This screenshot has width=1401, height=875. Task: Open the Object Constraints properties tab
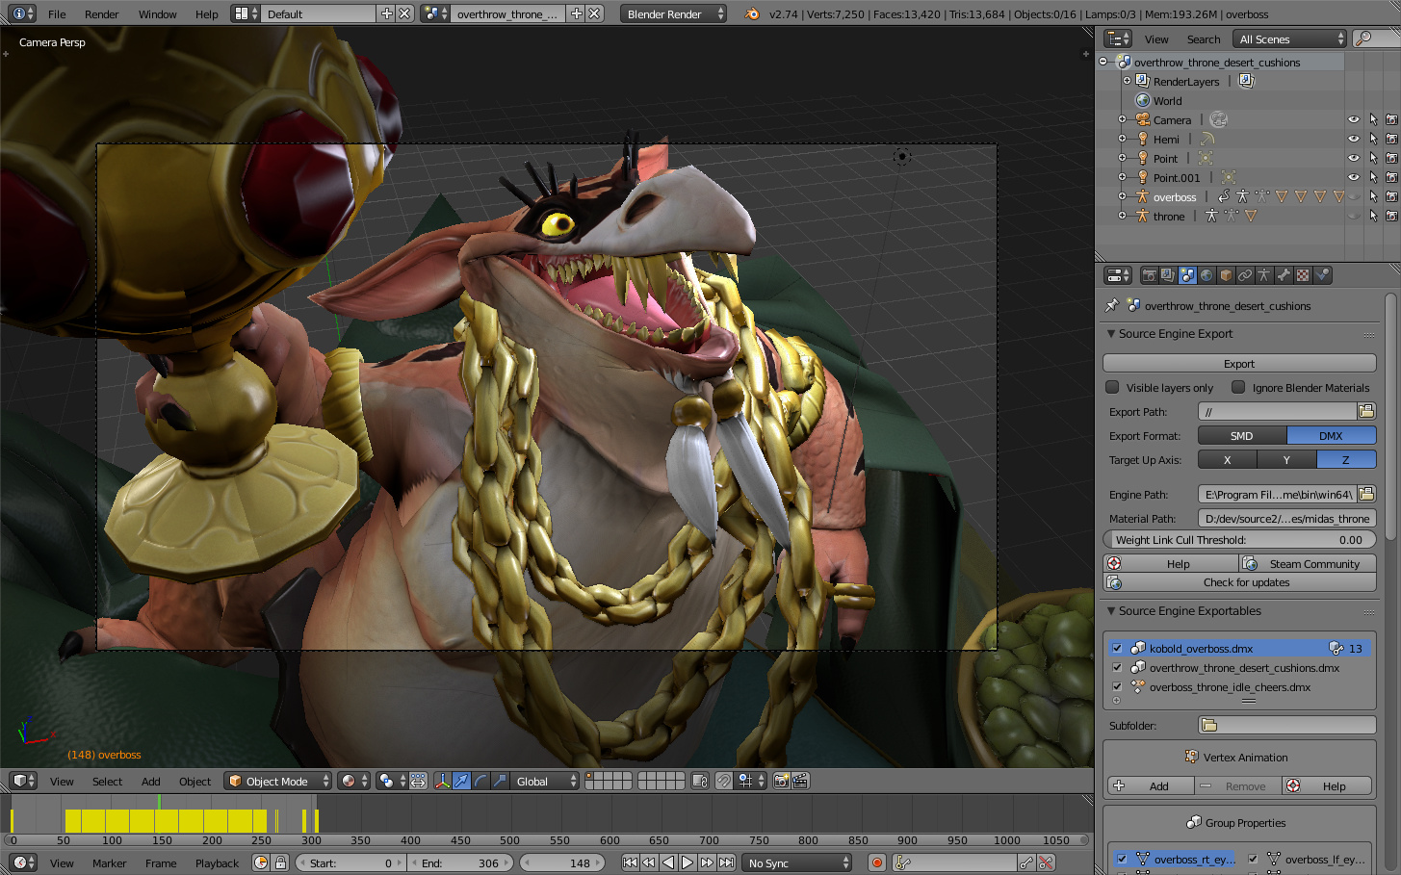coord(1245,275)
